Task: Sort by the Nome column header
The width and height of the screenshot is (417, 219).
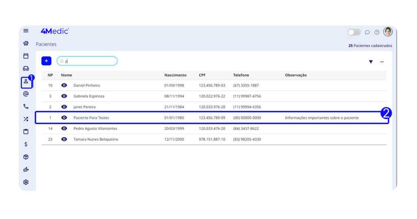Action: pyautogui.click(x=66, y=75)
